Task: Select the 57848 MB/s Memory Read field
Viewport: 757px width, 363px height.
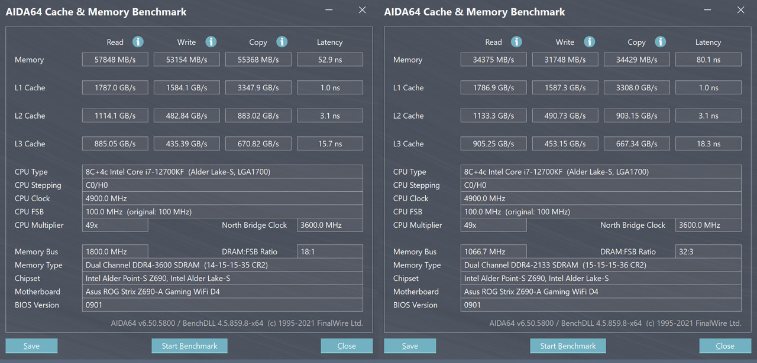Action: 115,60
